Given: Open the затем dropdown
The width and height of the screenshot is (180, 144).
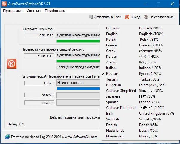Looking at the screenshot, I should pos(78,95).
